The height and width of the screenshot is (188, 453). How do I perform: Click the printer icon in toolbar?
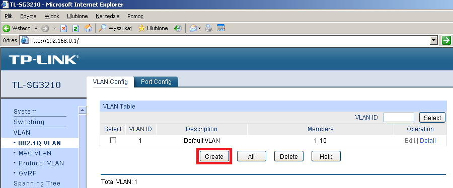pos(208,28)
